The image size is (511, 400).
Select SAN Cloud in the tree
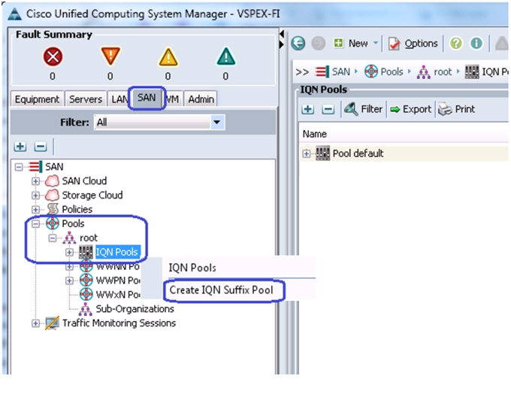pyautogui.click(x=84, y=181)
